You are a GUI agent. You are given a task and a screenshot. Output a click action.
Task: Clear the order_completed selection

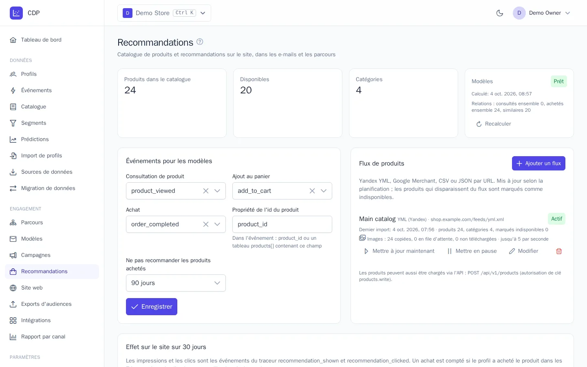[x=206, y=224]
